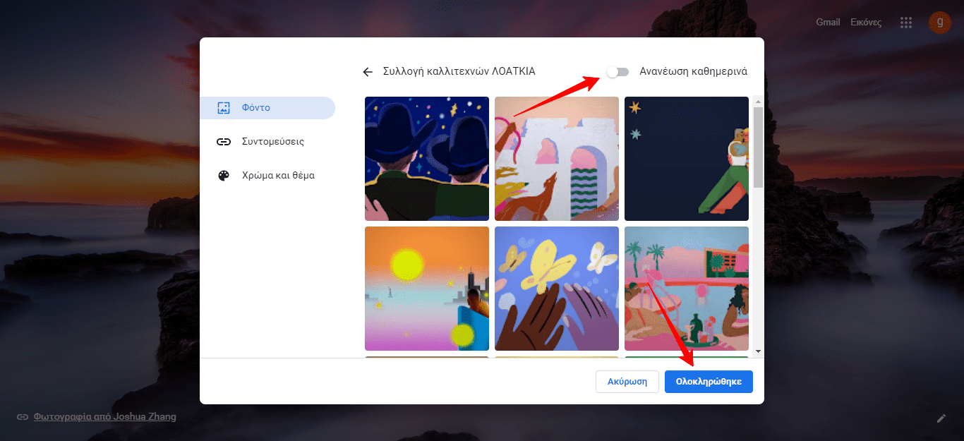Image resolution: width=964 pixels, height=441 pixels.
Task: Toggle the switch next to Ανανέωση καθημερινά
Action: [617, 71]
